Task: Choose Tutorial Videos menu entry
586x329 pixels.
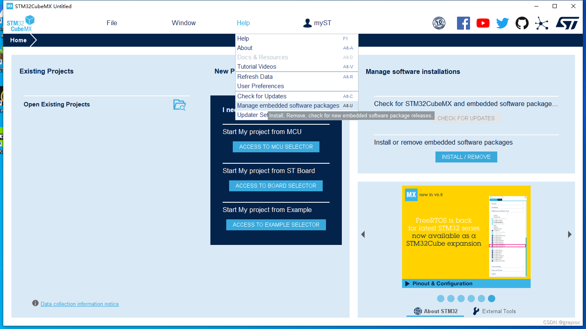Action: point(297,67)
